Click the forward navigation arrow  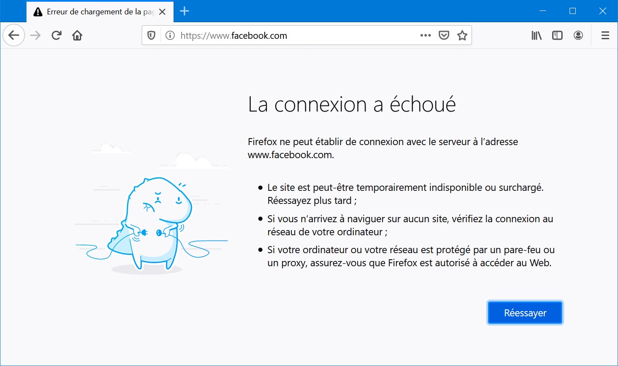(x=35, y=35)
